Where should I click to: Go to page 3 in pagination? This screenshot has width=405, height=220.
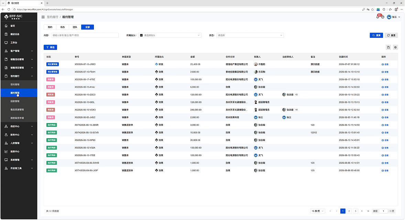(355, 211)
